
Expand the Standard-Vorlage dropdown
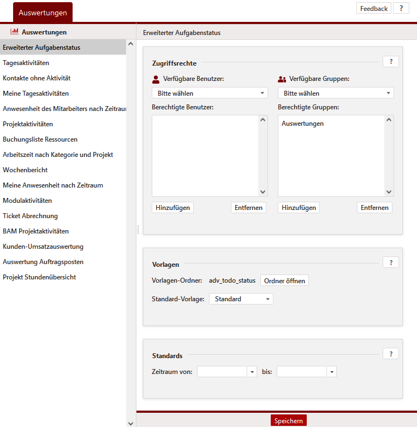pos(241,299)
